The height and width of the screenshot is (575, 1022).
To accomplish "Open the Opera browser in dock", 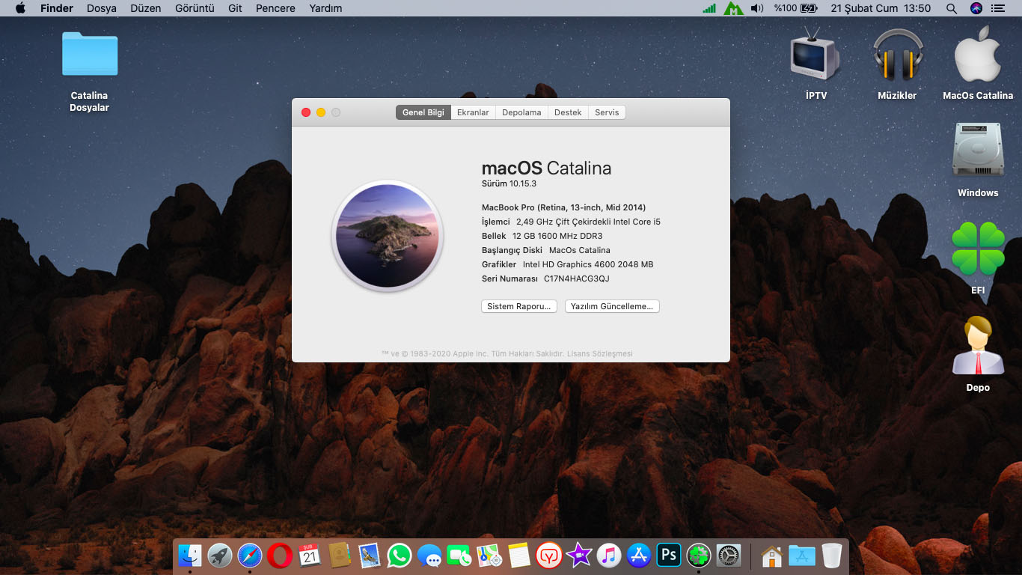I will tap(280, 556).
